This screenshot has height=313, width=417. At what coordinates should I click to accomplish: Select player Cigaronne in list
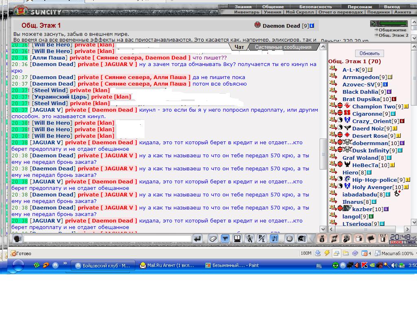tap(367, 114)
